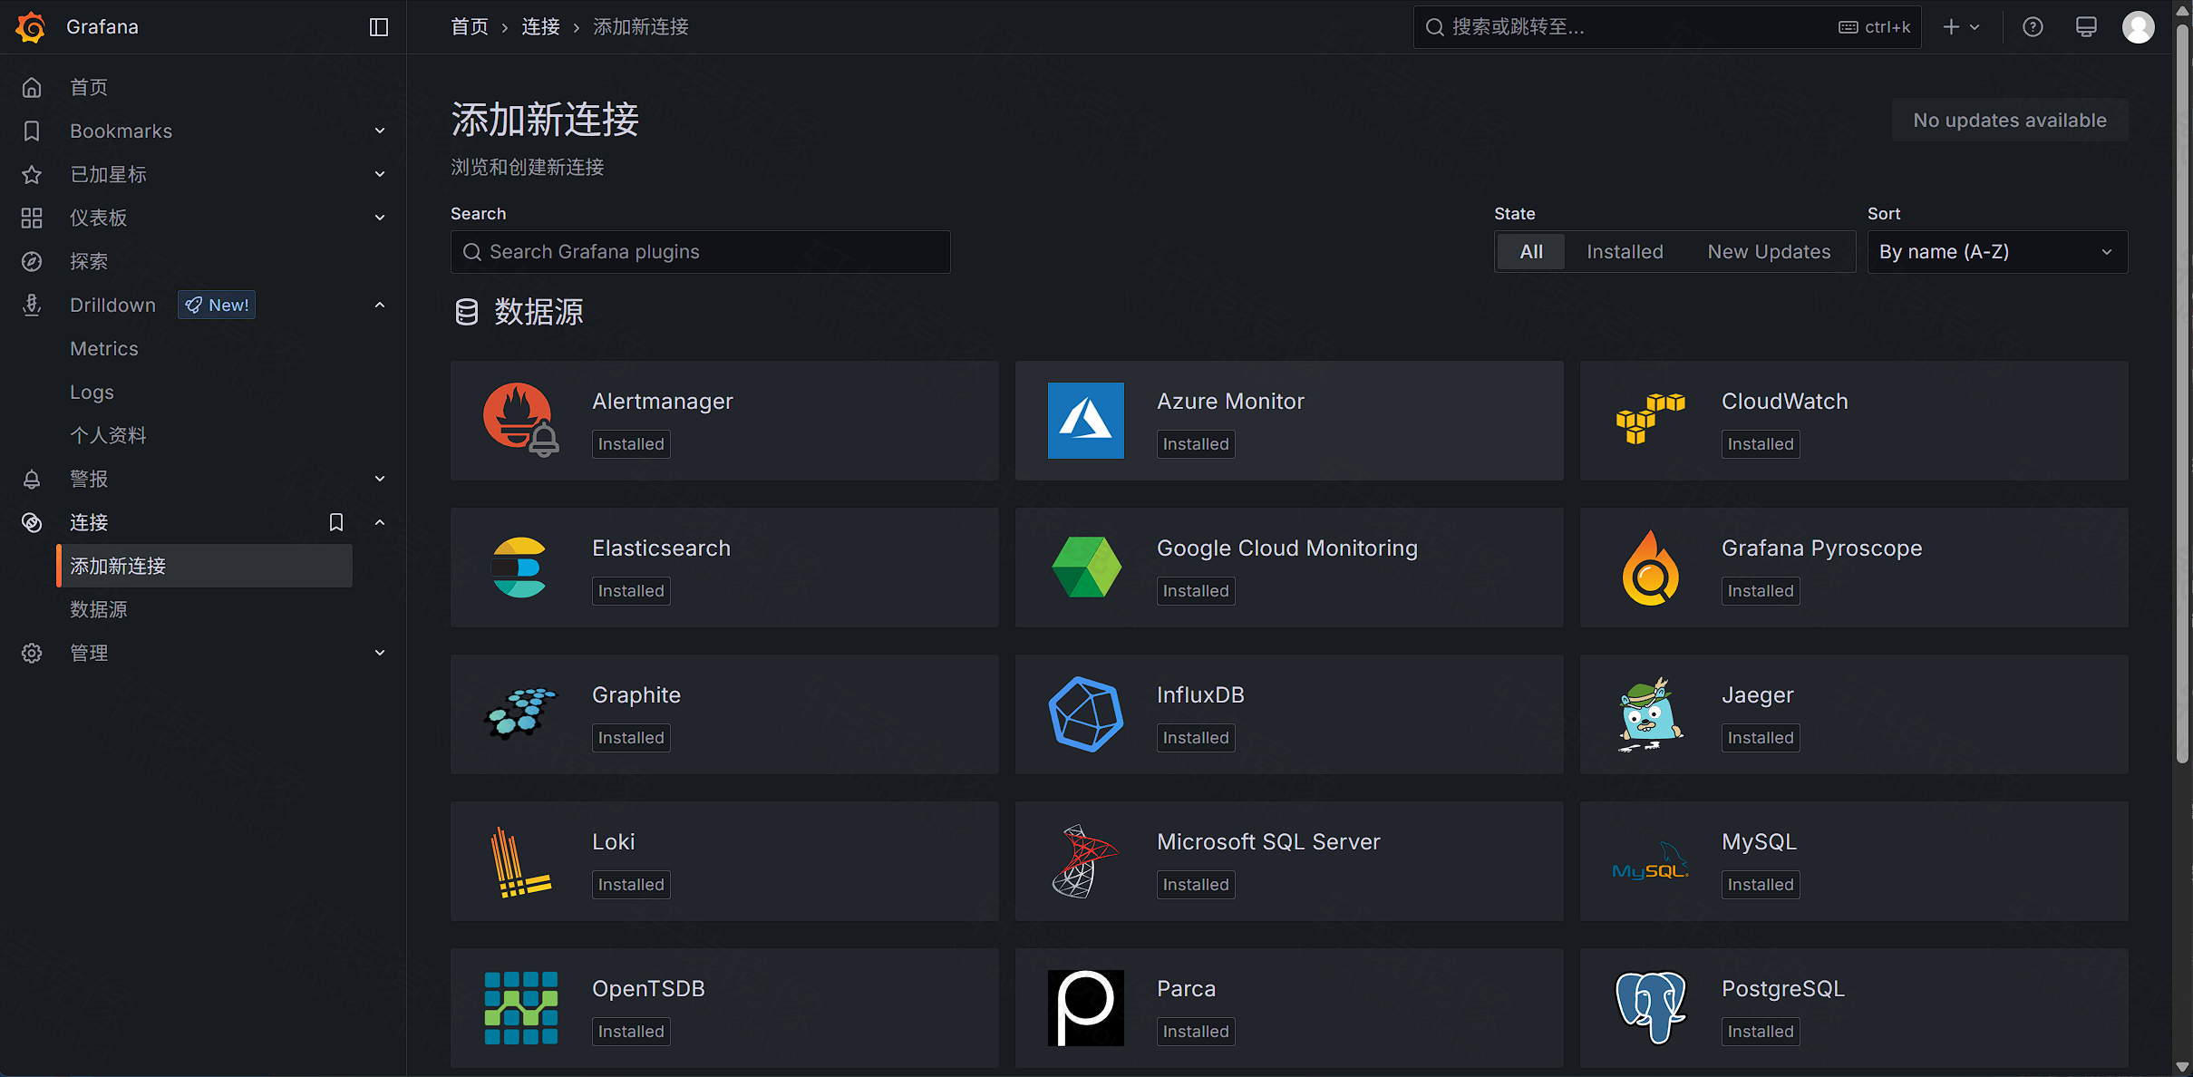Open the Azure Monitor plugin logo
Image resolution: width=2193 pixels, height=1077 pixels.
(x=1086, y=420)
